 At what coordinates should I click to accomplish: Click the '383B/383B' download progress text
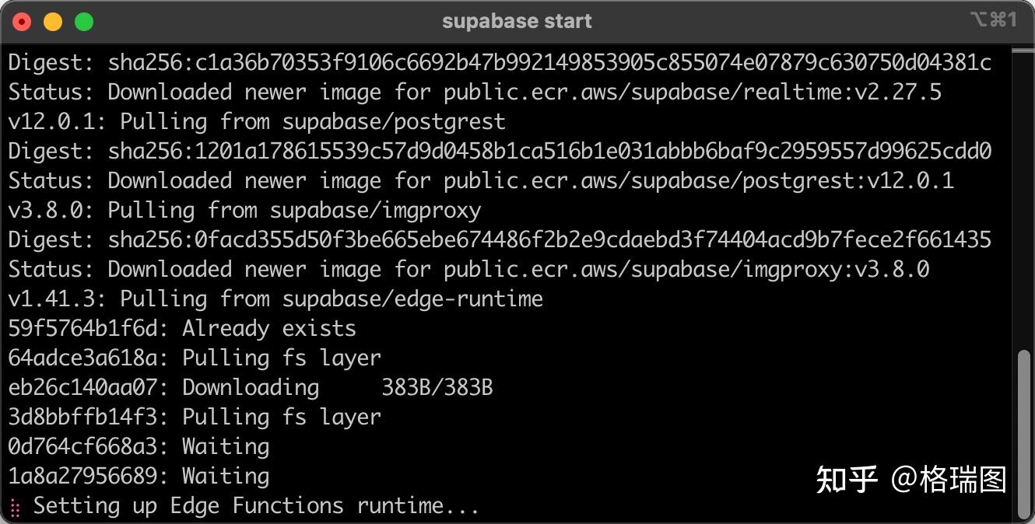point(437,387)
